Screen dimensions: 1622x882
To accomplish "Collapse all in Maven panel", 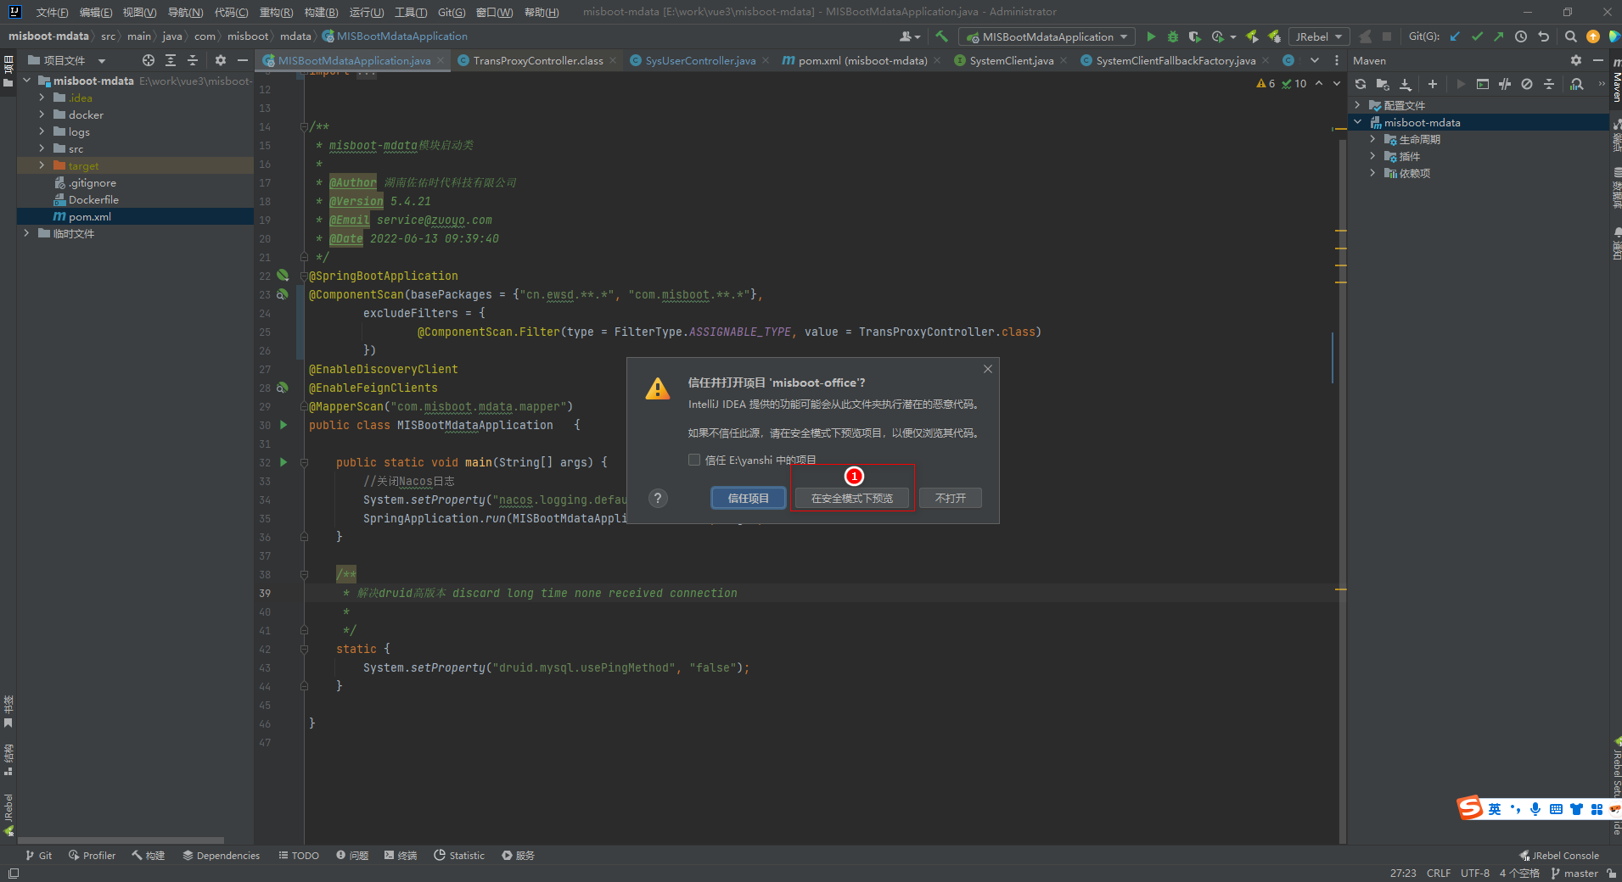I will tap(1549, 84).
